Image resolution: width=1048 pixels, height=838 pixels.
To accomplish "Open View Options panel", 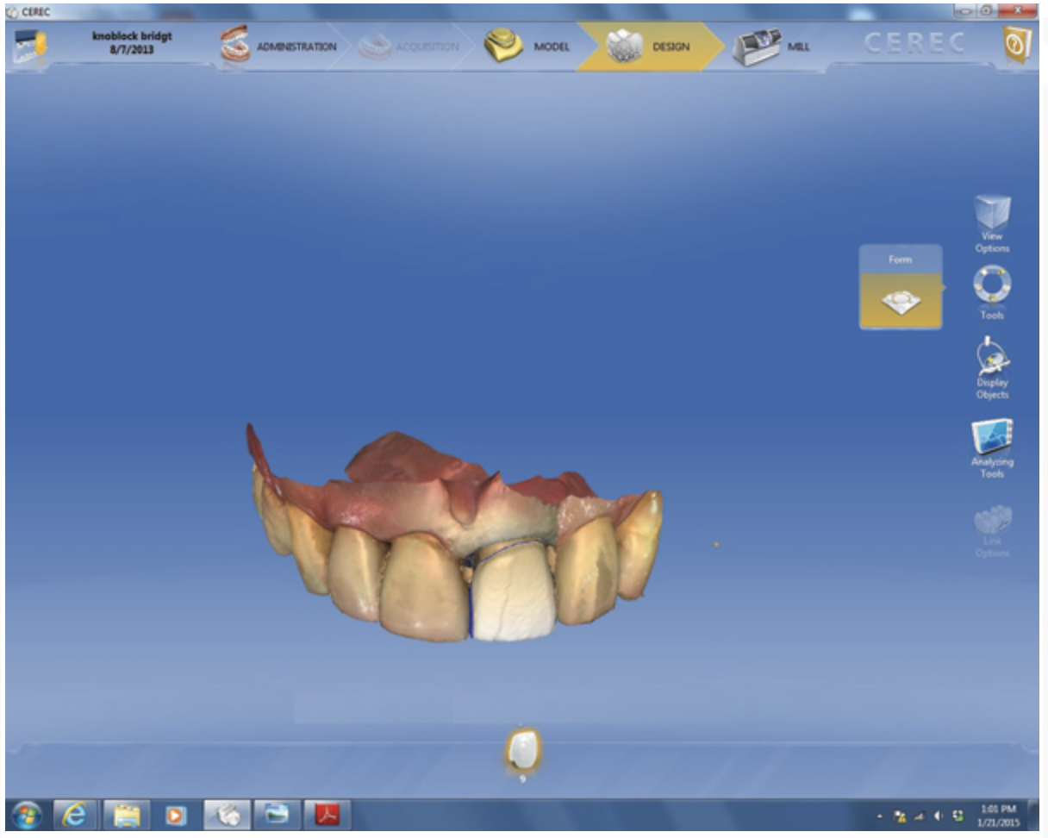I will 992,223.
